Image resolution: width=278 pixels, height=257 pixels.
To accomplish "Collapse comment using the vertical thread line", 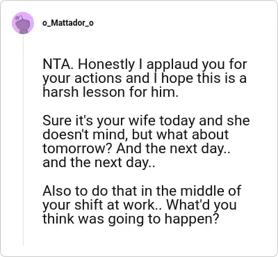I will point(23,139).
